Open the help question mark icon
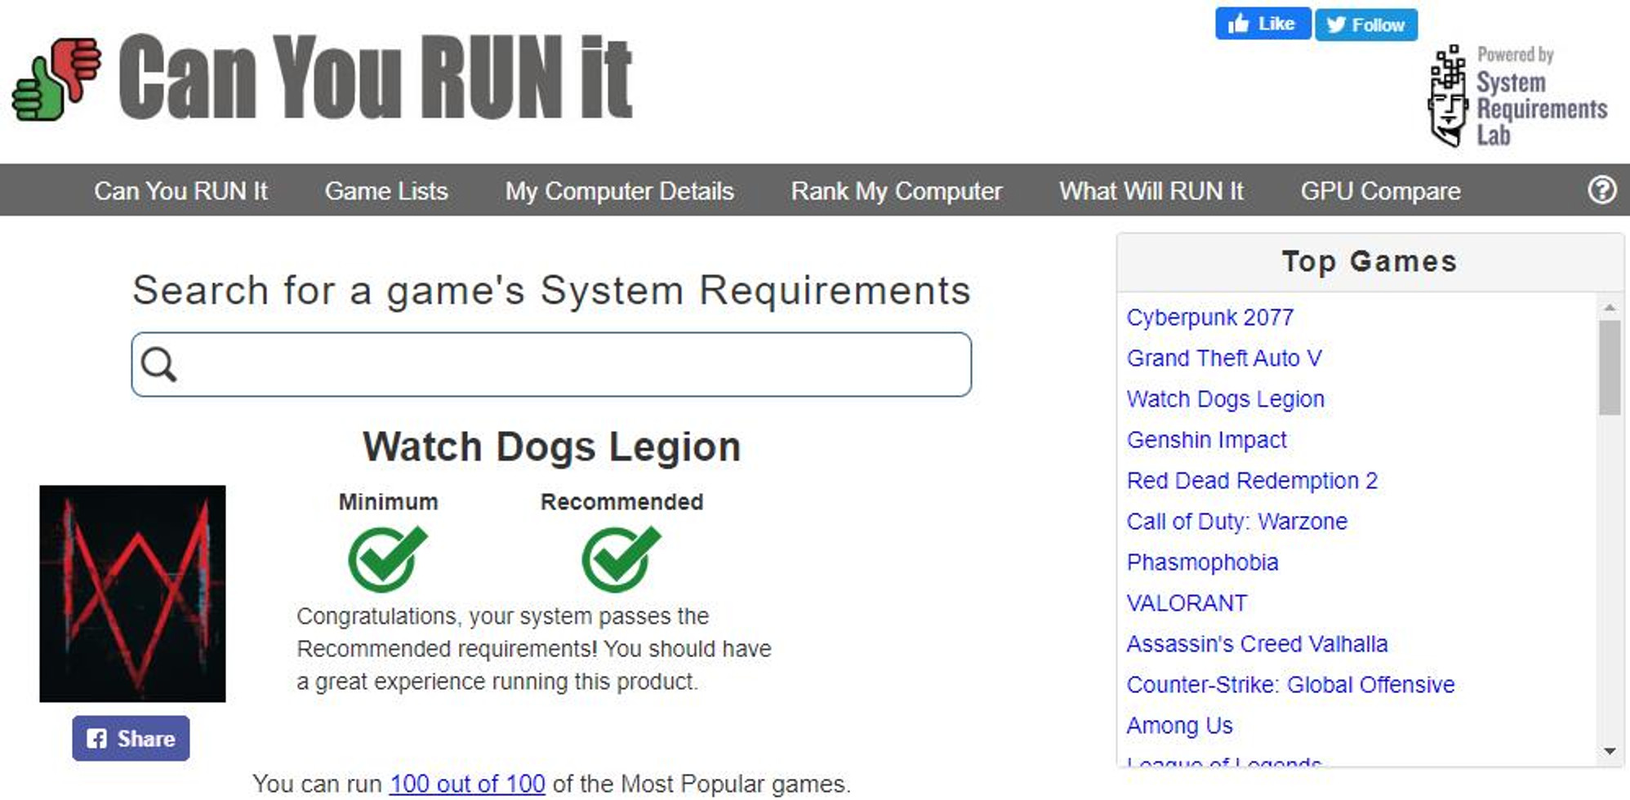This screenshot has width=1630, height=800. click(1601, 190)
